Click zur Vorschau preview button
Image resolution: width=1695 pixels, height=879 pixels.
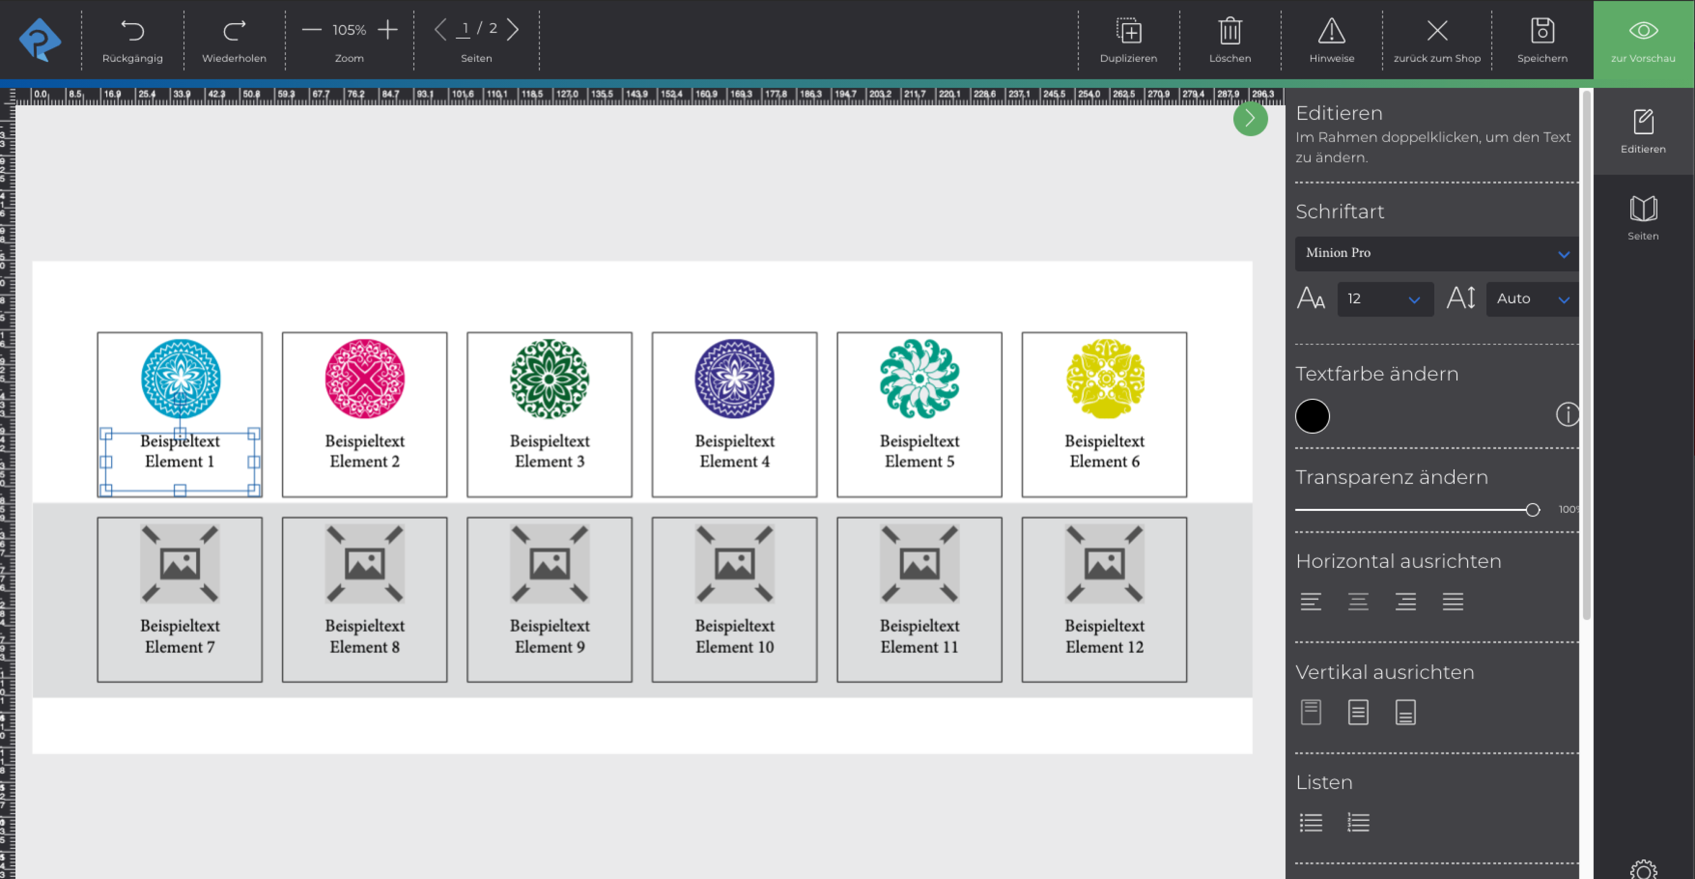(x=1643, y=40)
